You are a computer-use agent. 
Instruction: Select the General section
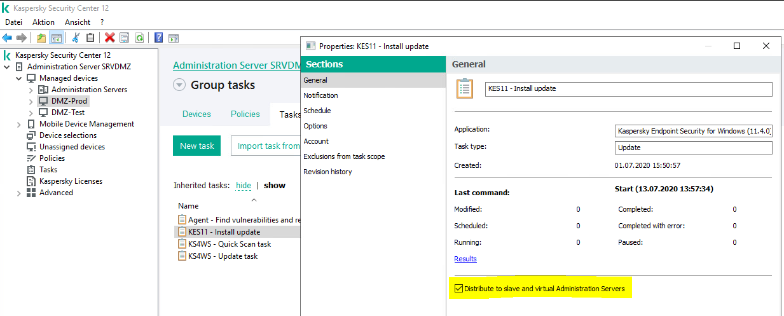[373, 80]
